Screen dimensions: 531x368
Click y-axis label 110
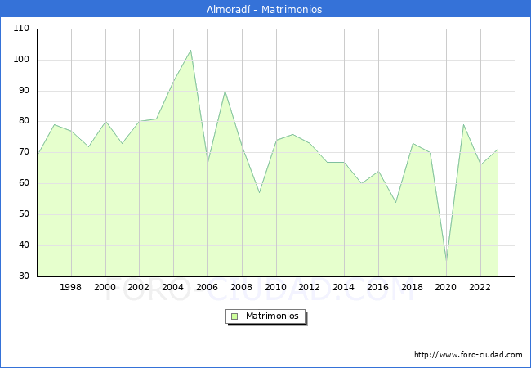(x=21, y=28)
